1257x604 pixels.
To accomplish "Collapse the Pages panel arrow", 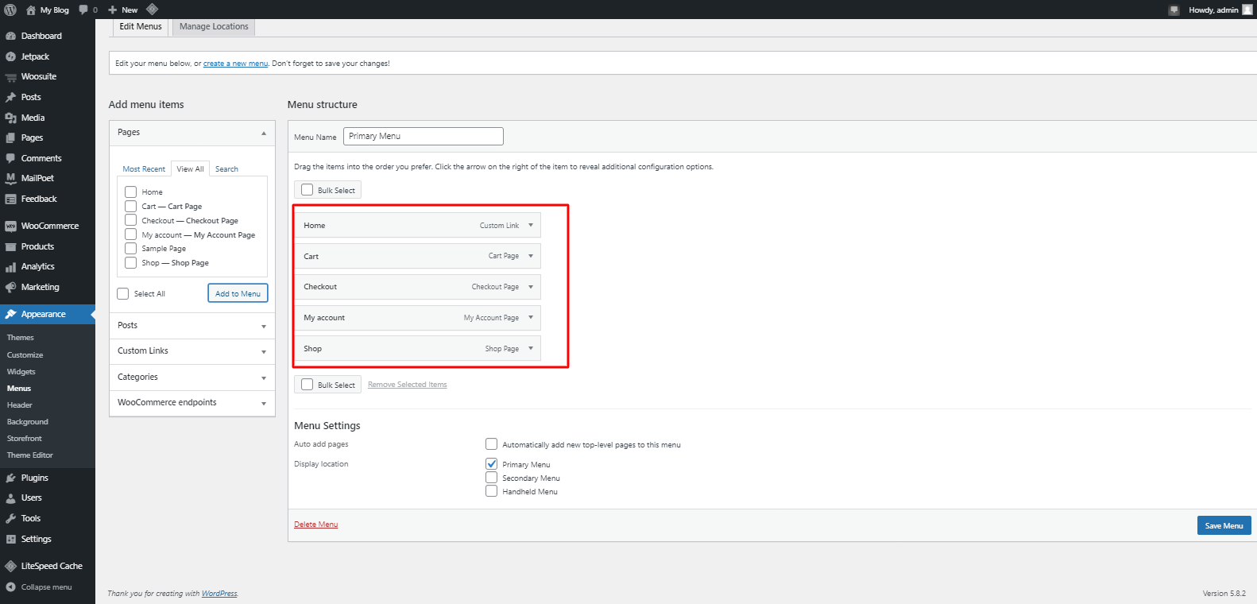I will pyautogui.click(x=264, y=133).
